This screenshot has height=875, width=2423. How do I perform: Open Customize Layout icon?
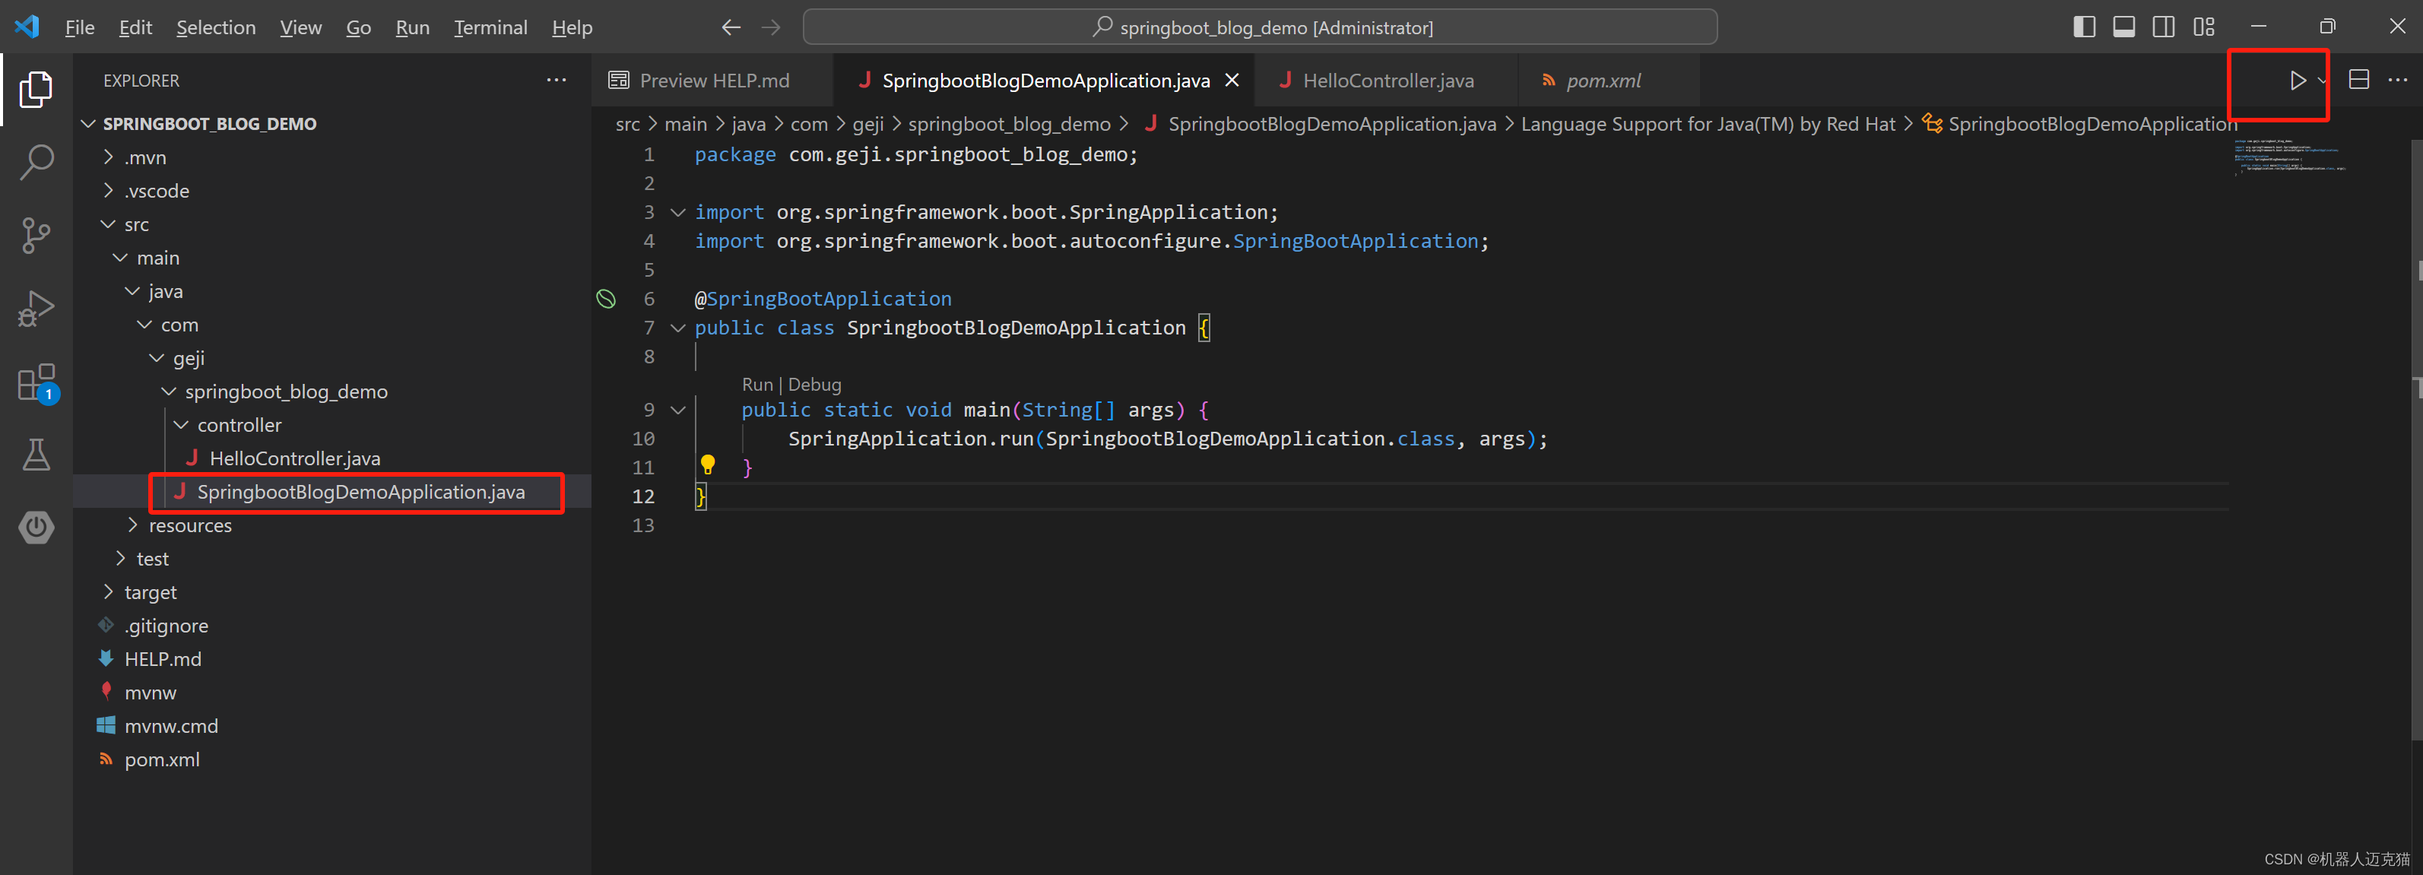coord(2203,27)
